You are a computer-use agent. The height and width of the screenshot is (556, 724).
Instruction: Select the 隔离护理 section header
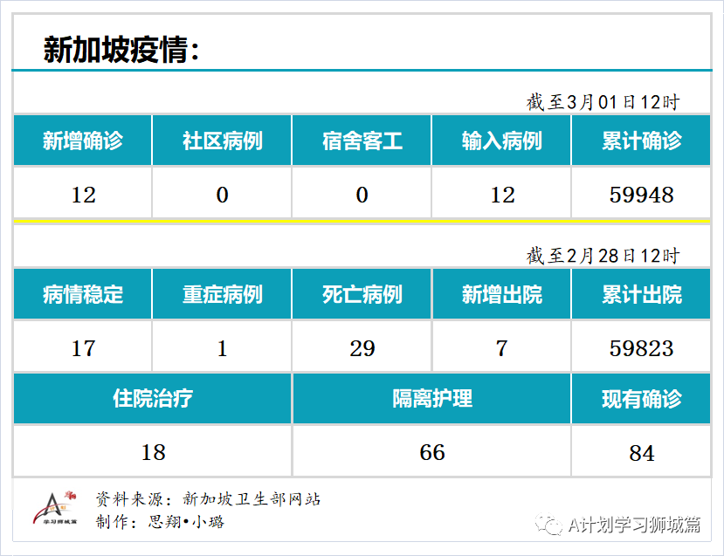click(432, 398)
